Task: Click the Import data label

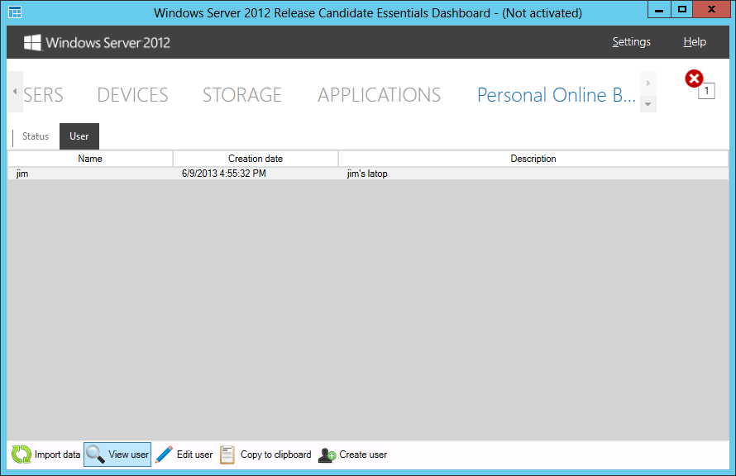Action: pos(57,455)
